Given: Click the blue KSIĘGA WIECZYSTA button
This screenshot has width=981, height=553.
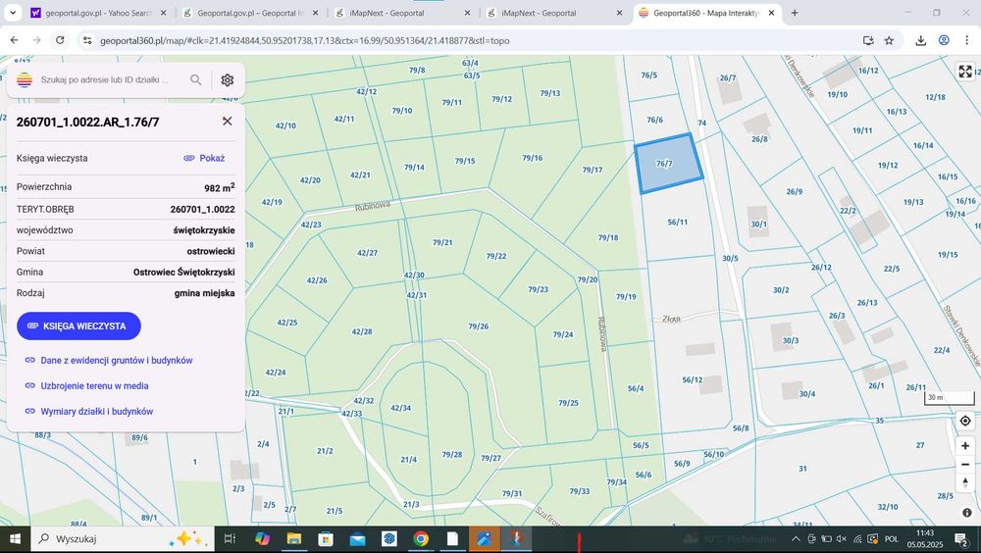Looking at the screenshot, I should click(x=78, y=326).
